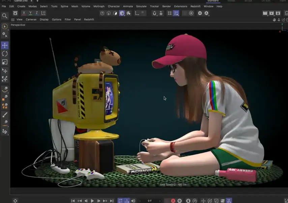Screen dimensions: 288x203
Task: Select the highlighted Model mode cube icon
Action: coord(122,13)
